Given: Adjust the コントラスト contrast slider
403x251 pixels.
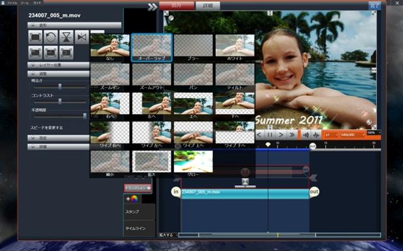Looking at the screenshot, I should 60,102.
